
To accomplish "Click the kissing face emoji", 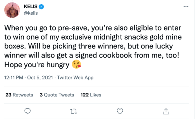I will (x=76, y=64).
